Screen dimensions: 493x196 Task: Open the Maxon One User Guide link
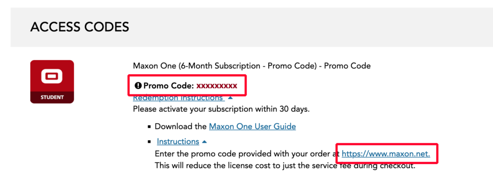coord(252,127)
